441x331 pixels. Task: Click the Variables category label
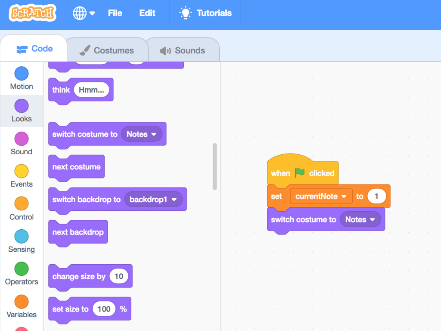tap(22, 315)
